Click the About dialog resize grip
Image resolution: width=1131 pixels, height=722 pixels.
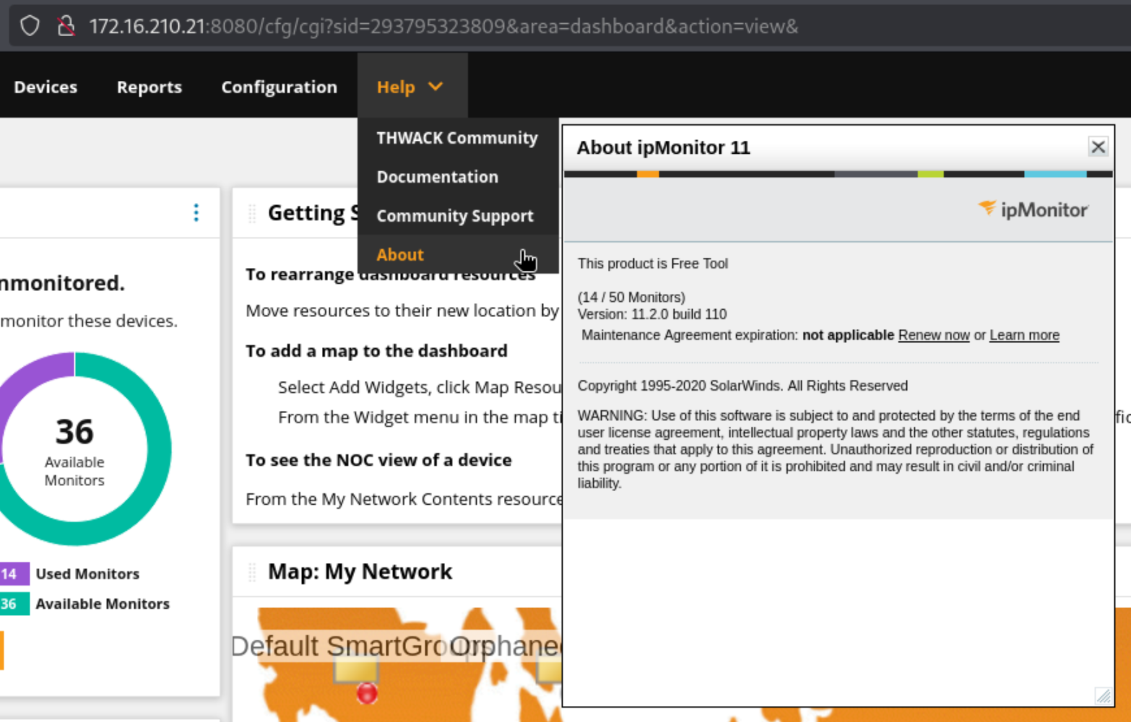1104,696
